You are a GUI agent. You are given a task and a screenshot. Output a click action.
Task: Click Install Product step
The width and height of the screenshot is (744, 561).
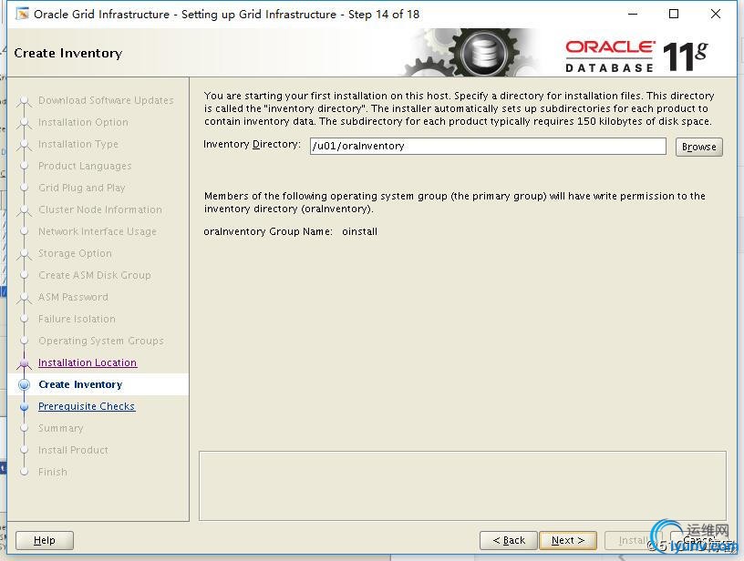point(73,450)
